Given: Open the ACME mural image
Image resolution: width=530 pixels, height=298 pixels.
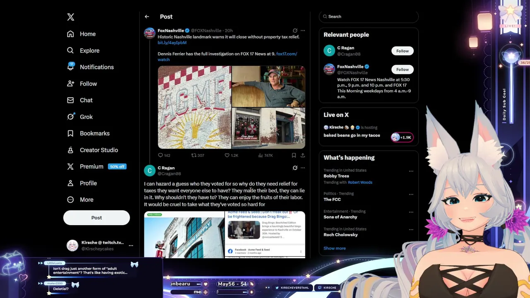Looking at the screenshot, I should point(194,107).
